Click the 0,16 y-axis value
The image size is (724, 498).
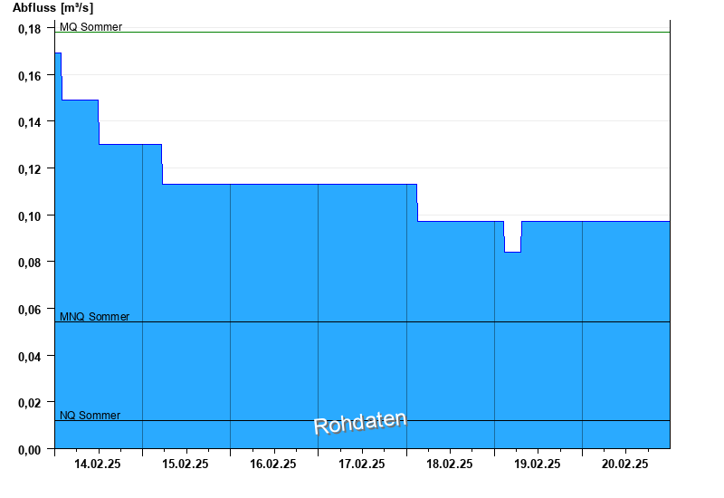[30, 76]
